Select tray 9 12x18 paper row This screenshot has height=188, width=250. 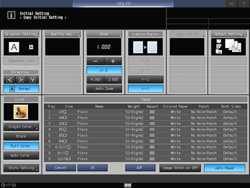coord(146,159)
